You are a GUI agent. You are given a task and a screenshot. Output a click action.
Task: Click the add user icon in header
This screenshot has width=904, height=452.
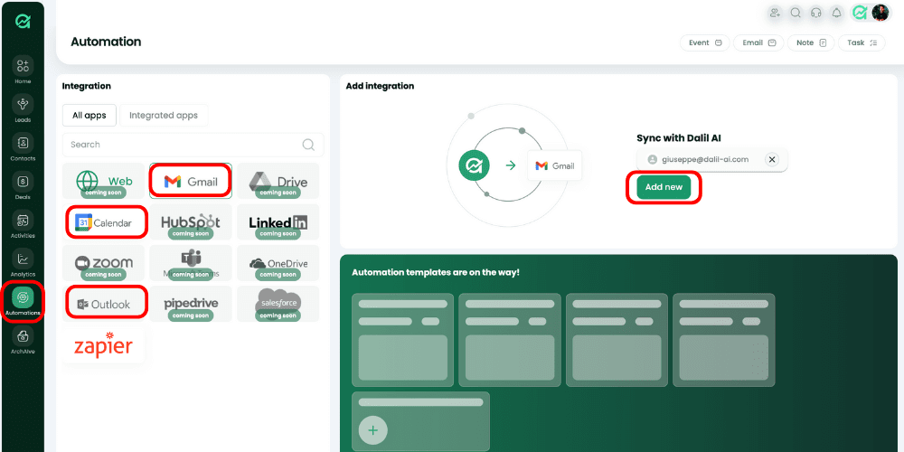(x=775, y=13)
